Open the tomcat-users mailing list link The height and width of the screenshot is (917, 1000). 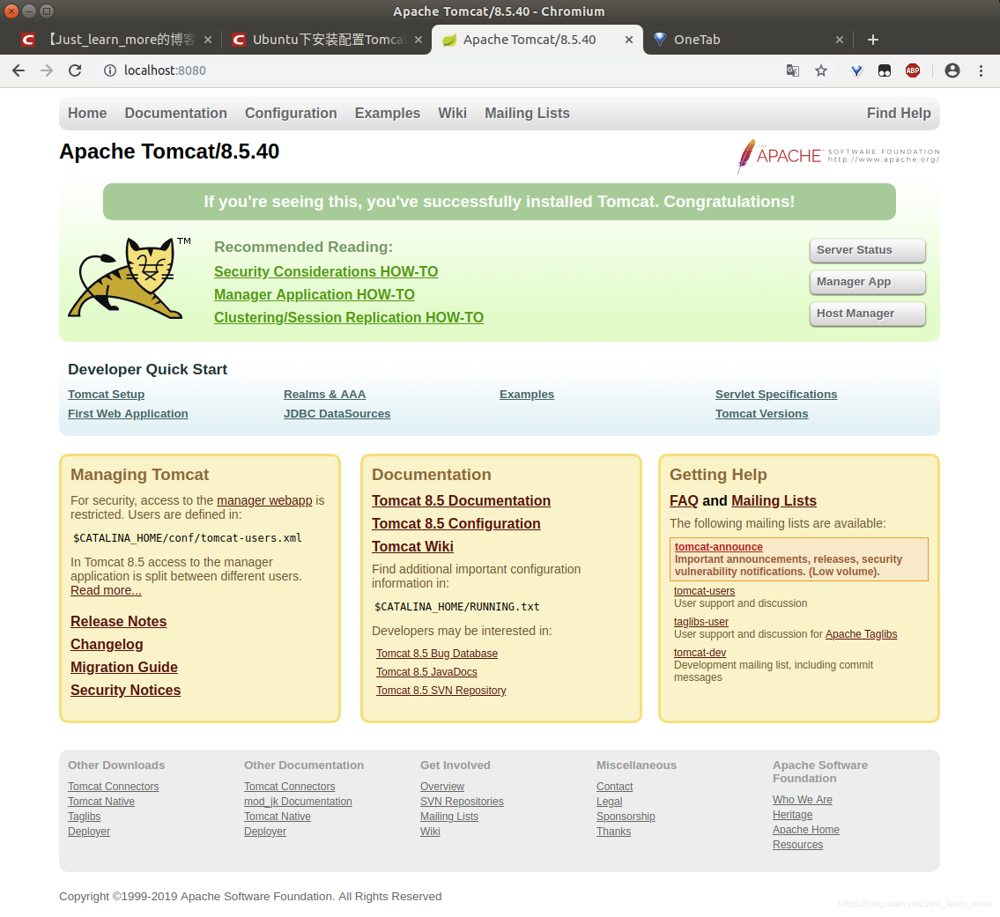point(704,591)
